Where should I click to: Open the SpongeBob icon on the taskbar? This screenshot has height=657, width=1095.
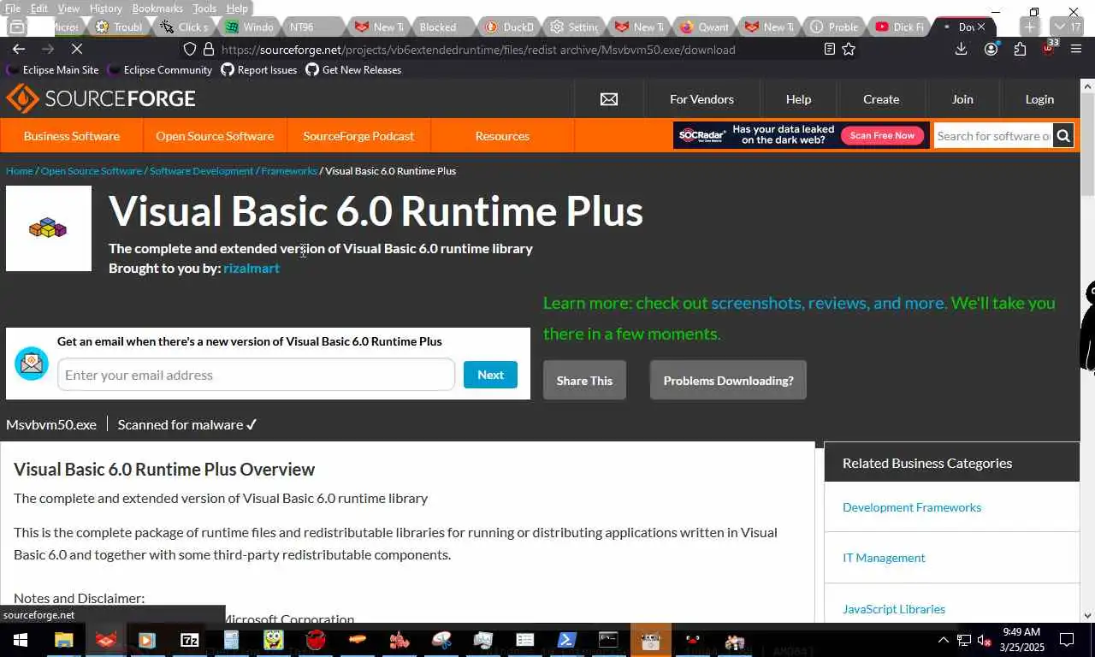click(x=274, y=640)
